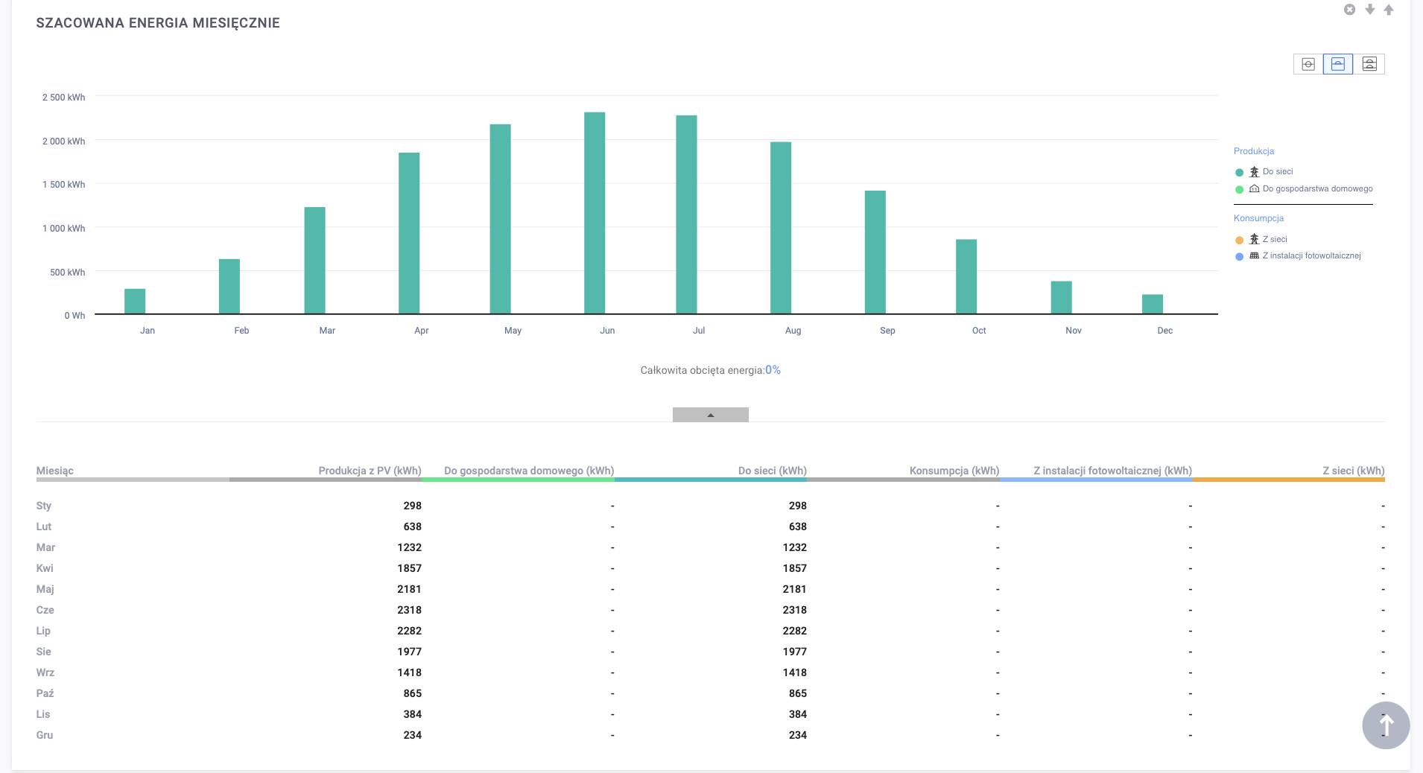Click the Konsumpcja legend heading
The height and width of the screenshot is (773, 1423).
click(x=1258, y=218)
